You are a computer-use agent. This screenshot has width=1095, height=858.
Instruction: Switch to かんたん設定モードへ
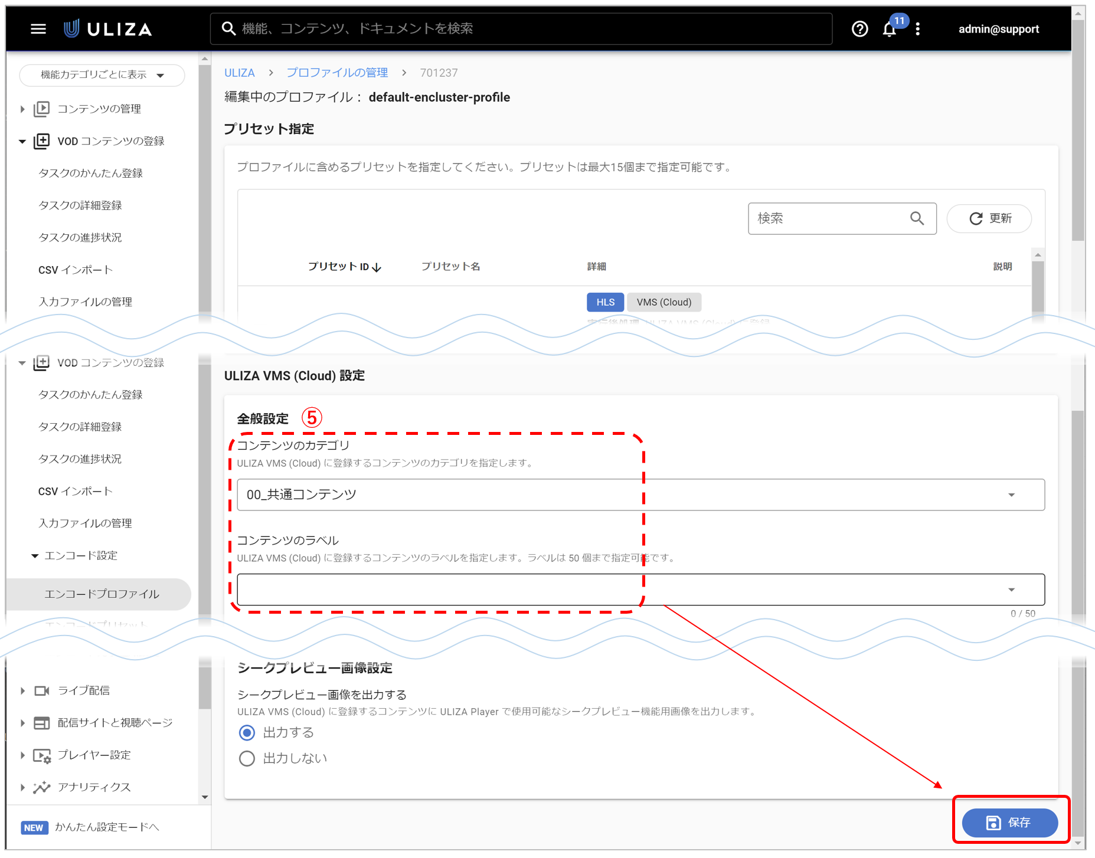(107, 827)
